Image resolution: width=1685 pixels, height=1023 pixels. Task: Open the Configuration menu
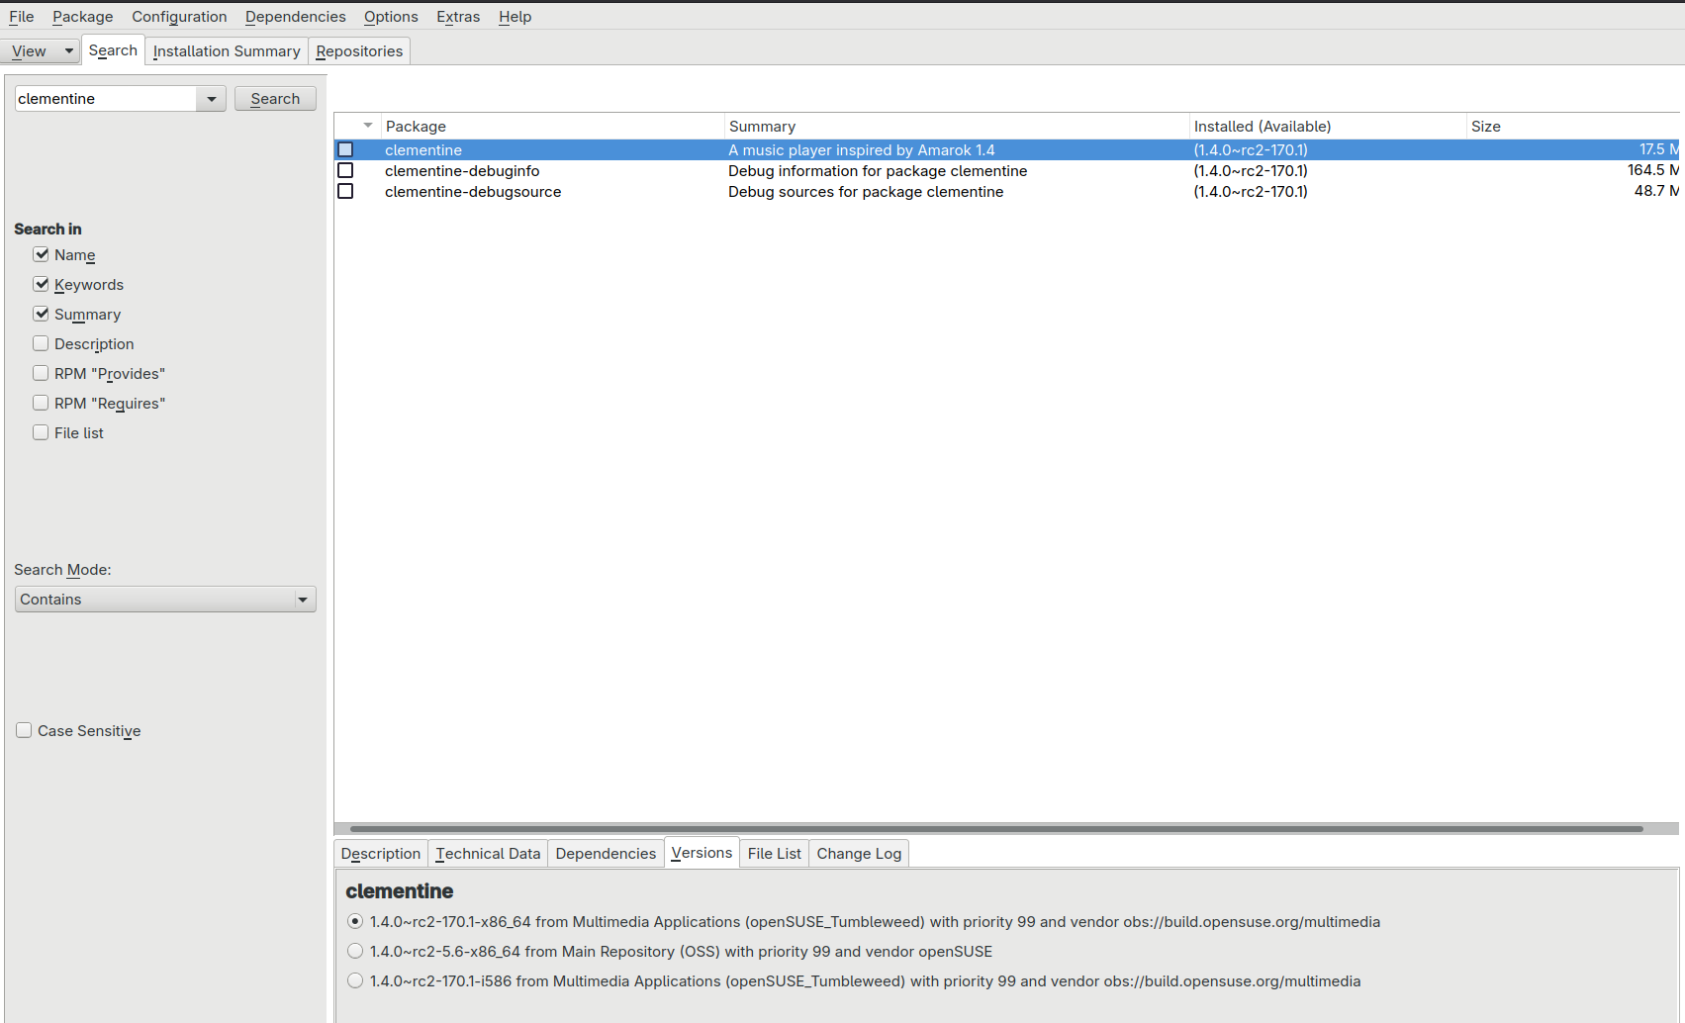pyautogui.click(x=179, y=17)
